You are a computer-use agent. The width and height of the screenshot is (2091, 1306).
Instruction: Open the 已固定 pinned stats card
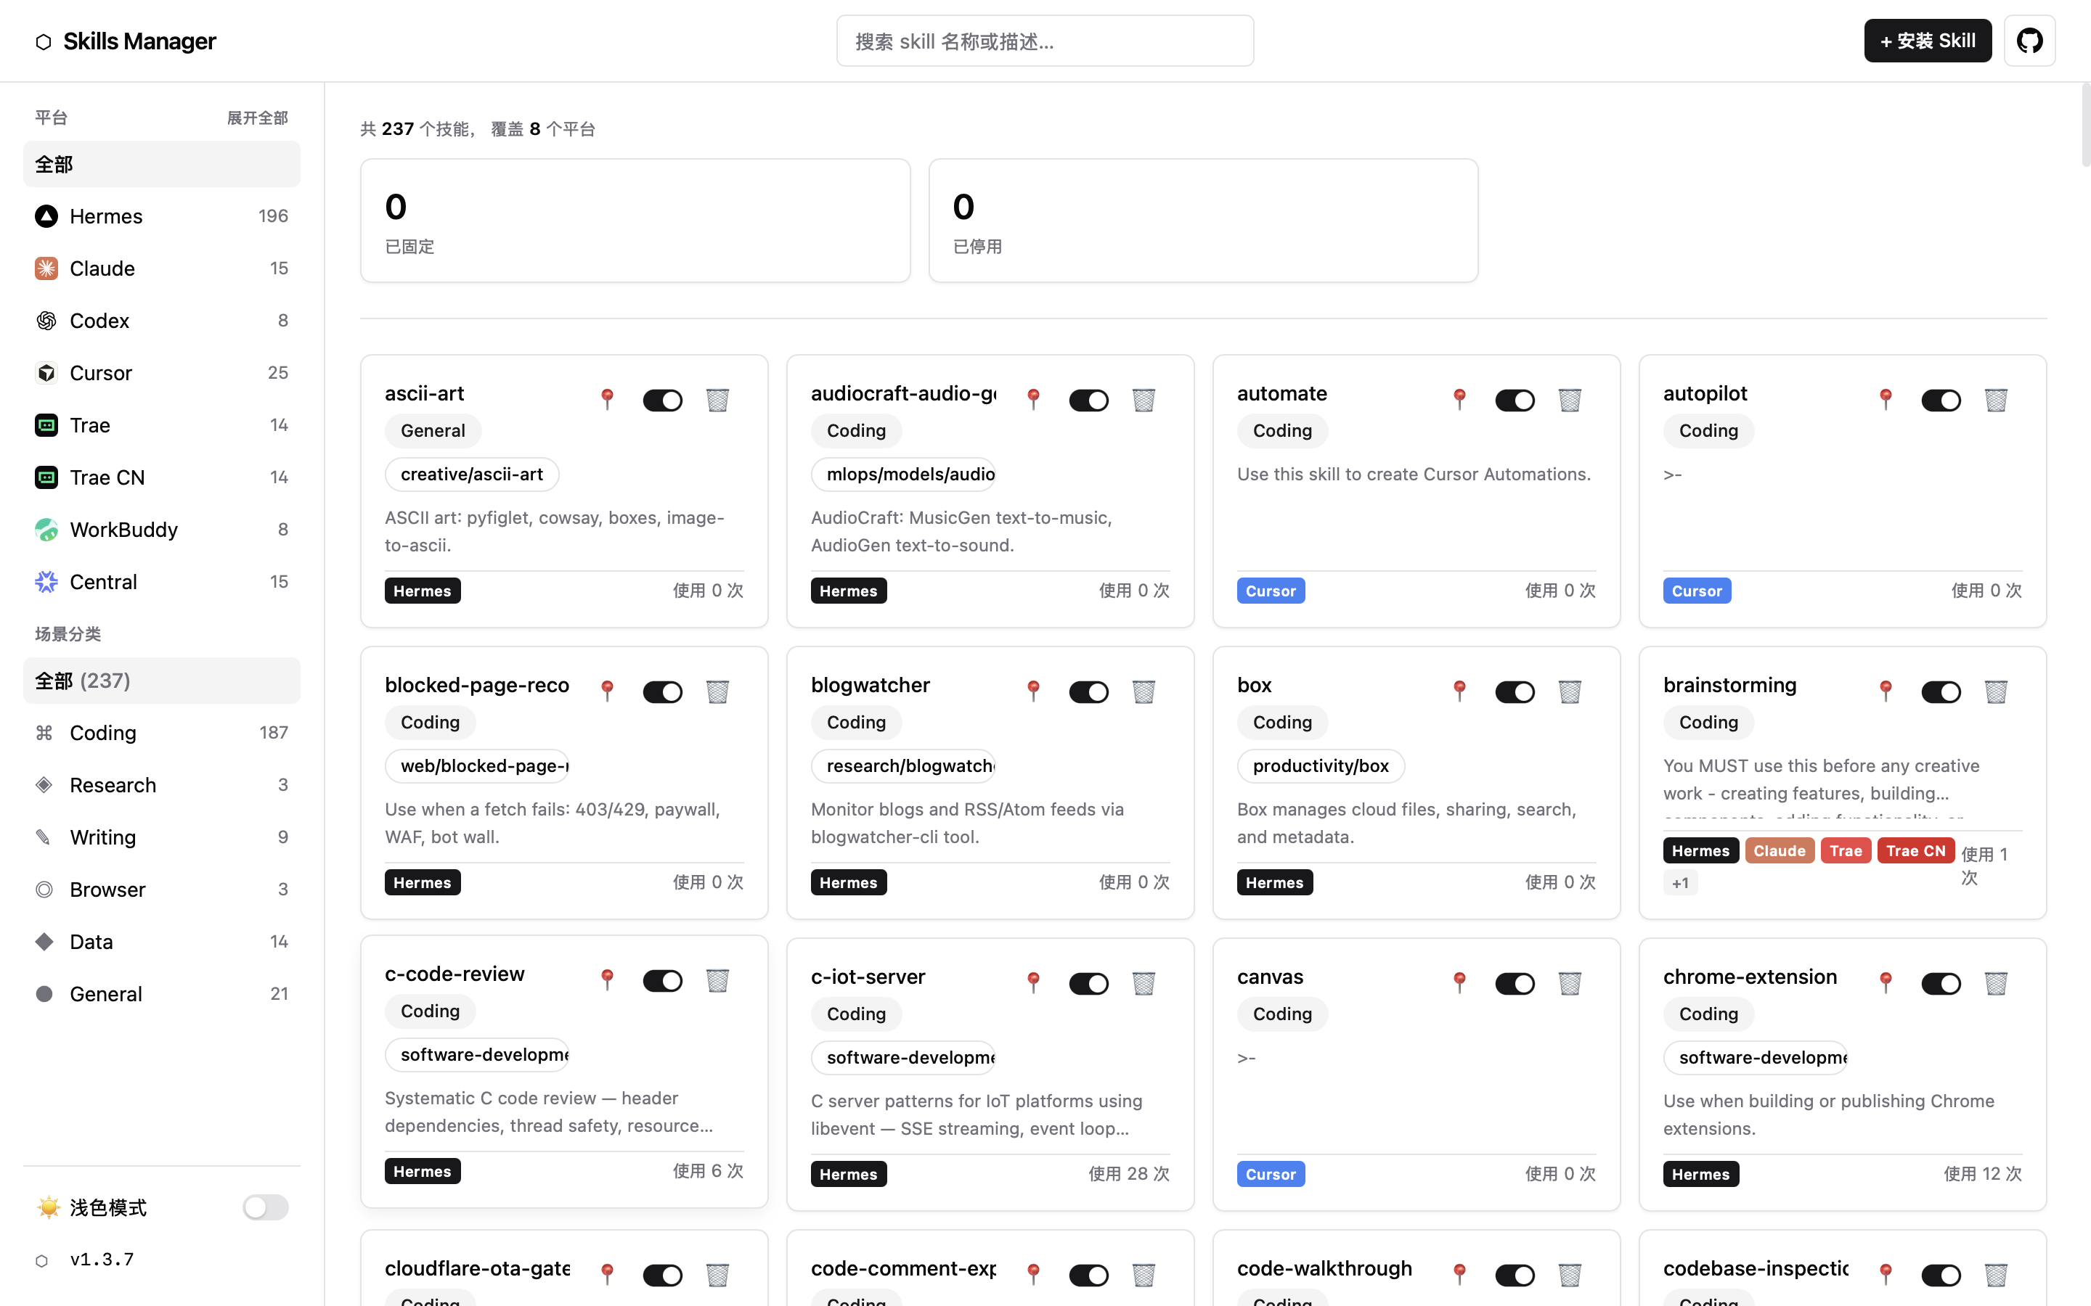pyautogui.click(x=635, y=221)
